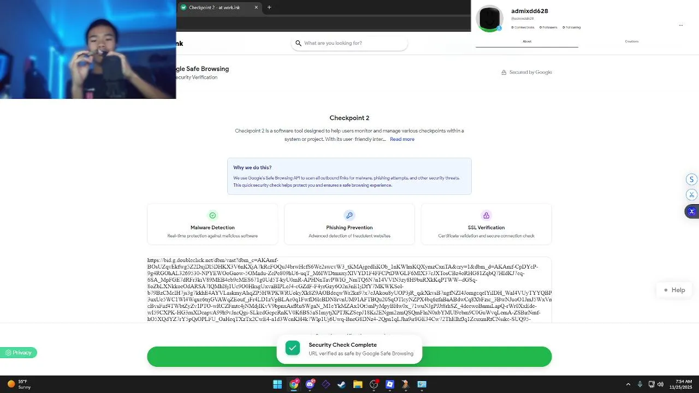
Task: Open the admixdd628 profile avatar
Action: pyautogui.click(x=489, y=19)
